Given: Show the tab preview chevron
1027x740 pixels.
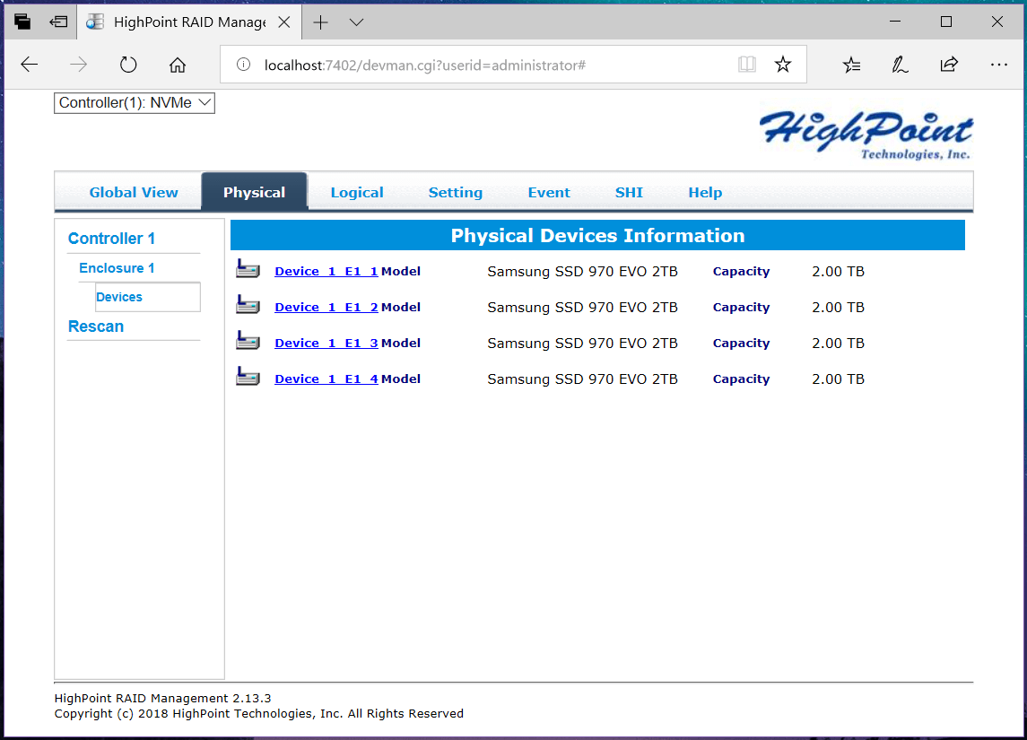Looking at the screenshot, I should [356, 22].
